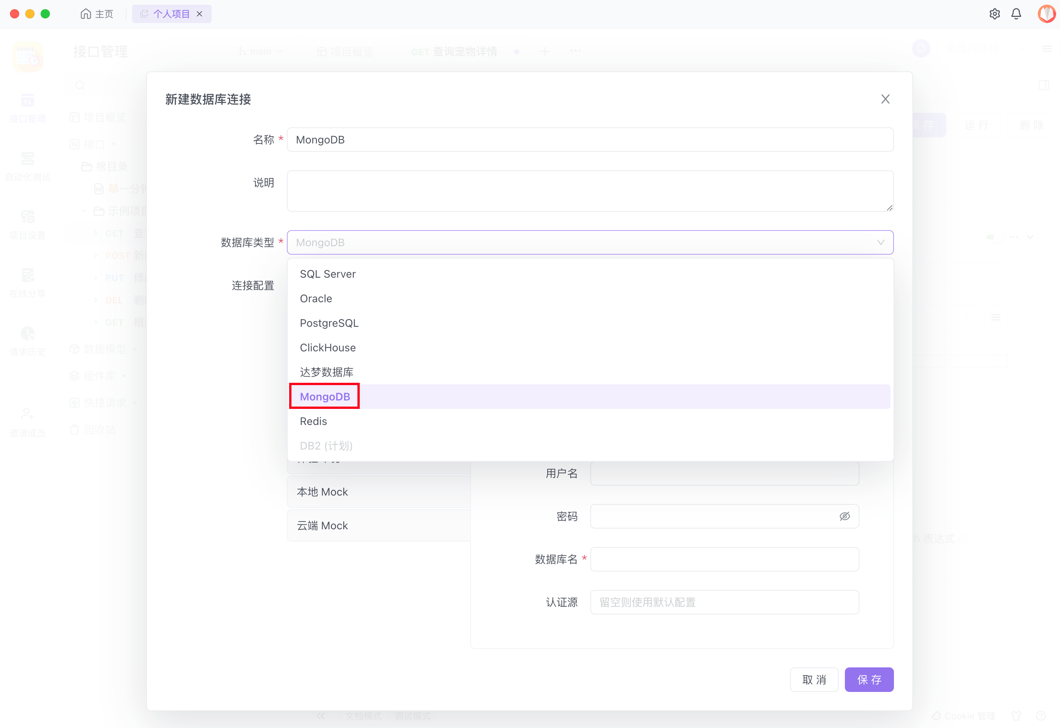Collapse the 数据库类型 dropdown arrow
The height and width of the screenshot is (728, 1060).
coord(880,242)
